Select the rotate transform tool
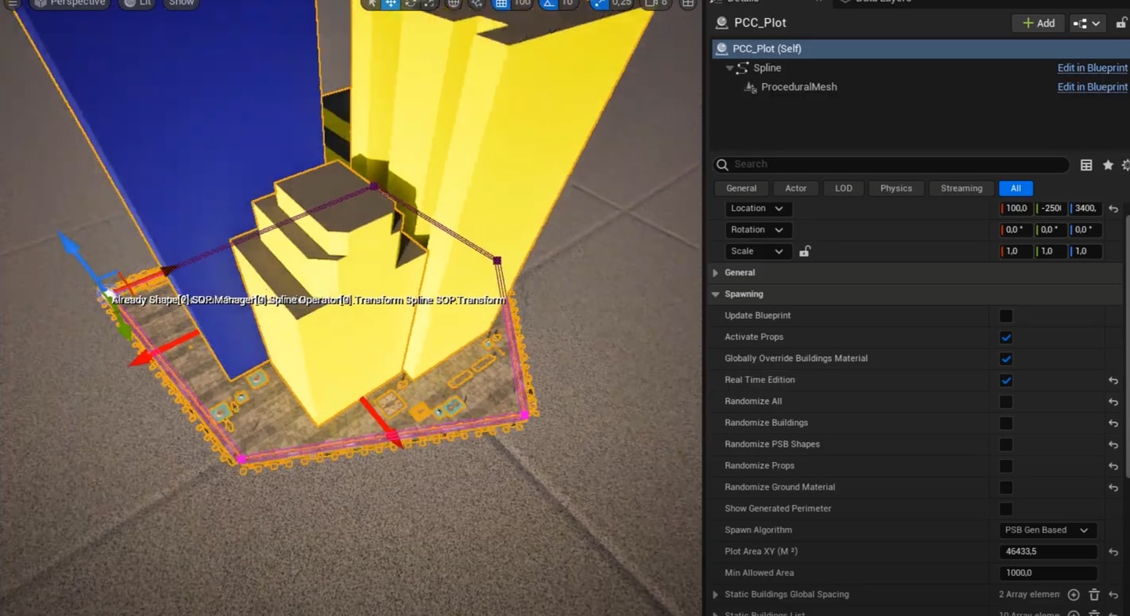The height and width of the screenshot is (616, 1130). (410, 4)
